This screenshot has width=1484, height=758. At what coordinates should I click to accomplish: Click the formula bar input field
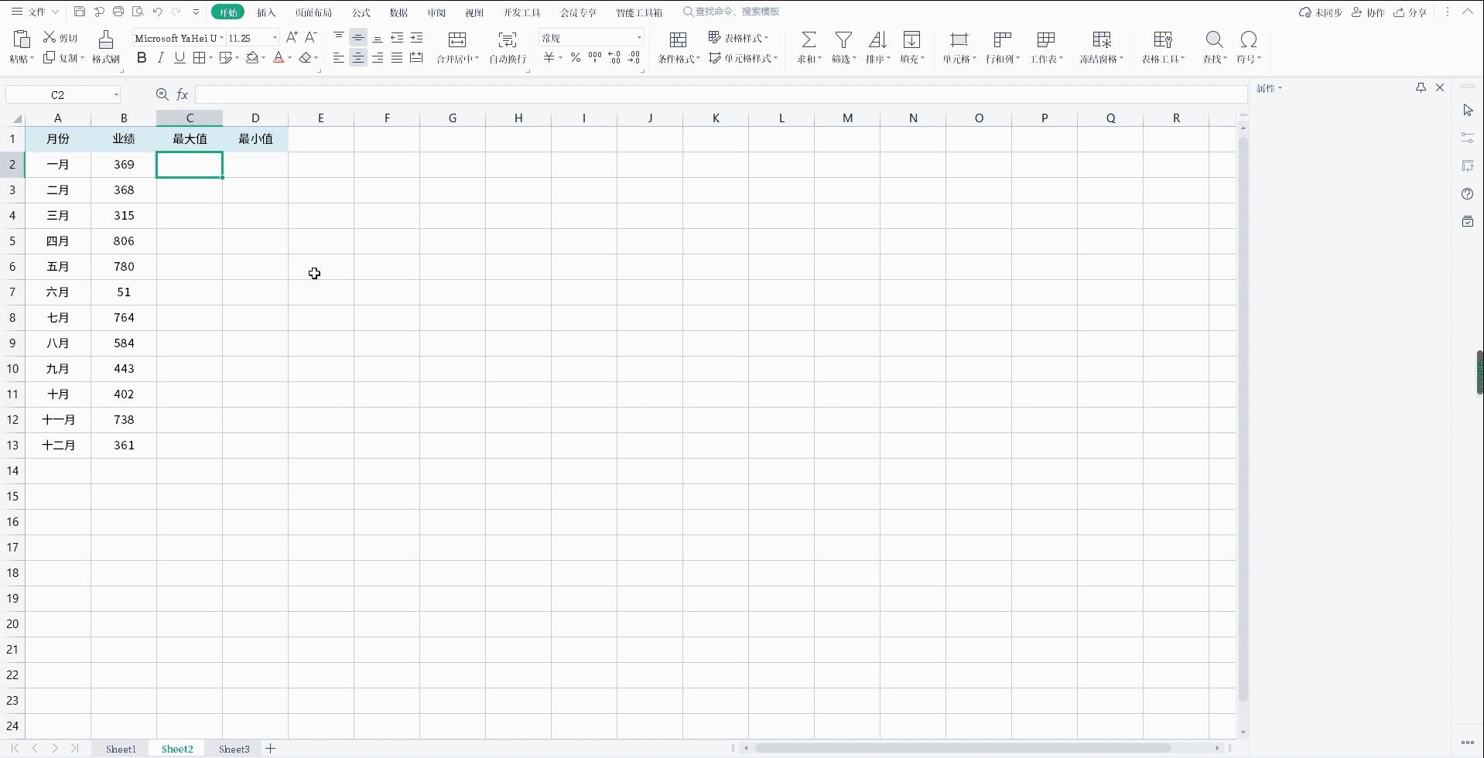(x=720, y=94)
